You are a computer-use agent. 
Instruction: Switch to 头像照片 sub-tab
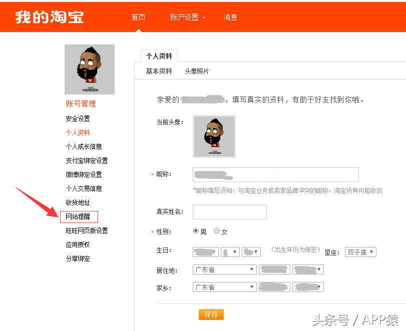coord(197,71)
